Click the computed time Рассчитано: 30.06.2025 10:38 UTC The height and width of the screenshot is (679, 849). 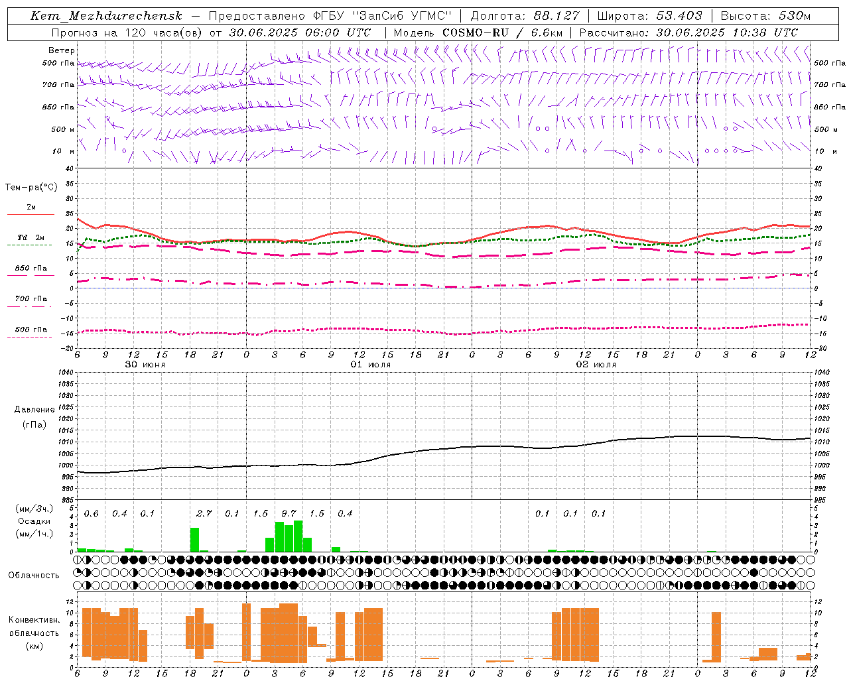[x=688, y=32]
